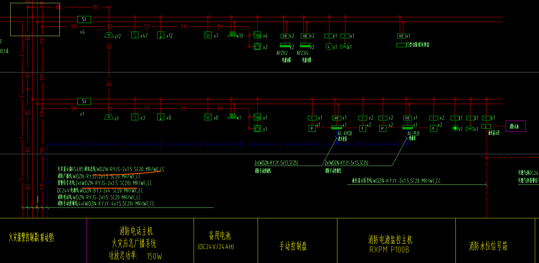The width and height of the screenshot is (539, 263).
Task: Select the valve symbol in the upper row
Action: click(345, 47)
